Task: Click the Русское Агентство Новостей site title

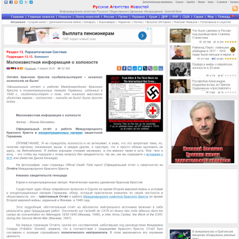Action: 121,7
